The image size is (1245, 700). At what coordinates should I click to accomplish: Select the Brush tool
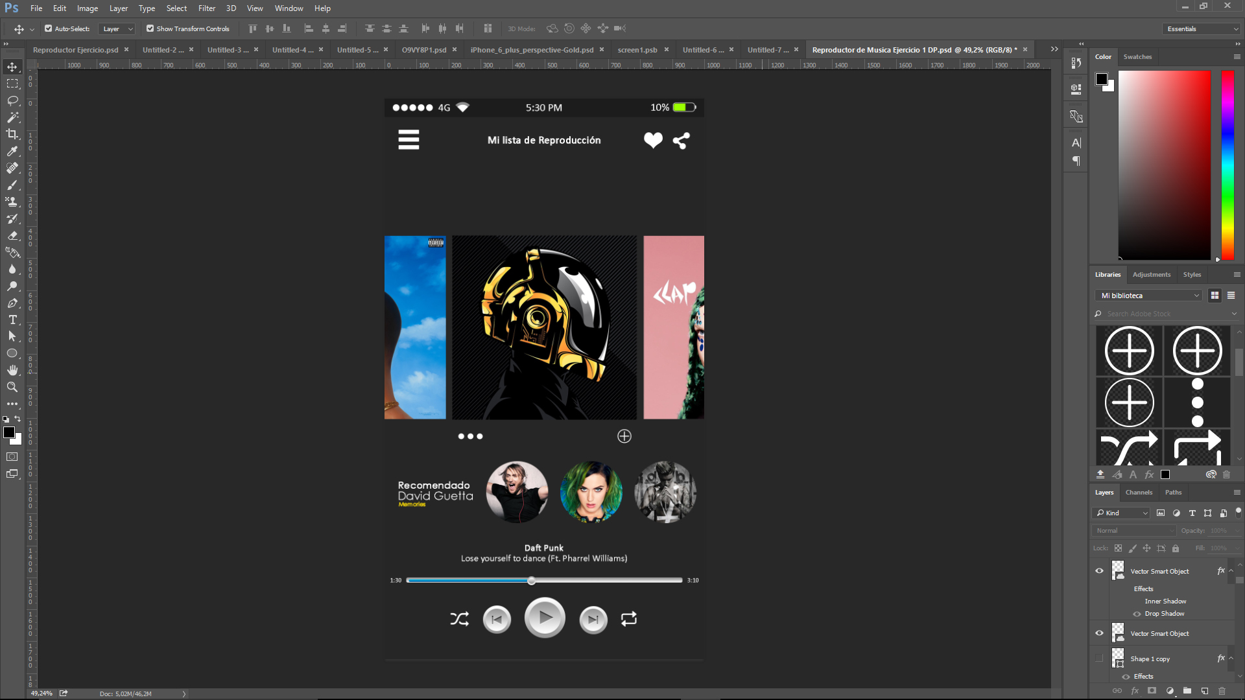[12, 185]
